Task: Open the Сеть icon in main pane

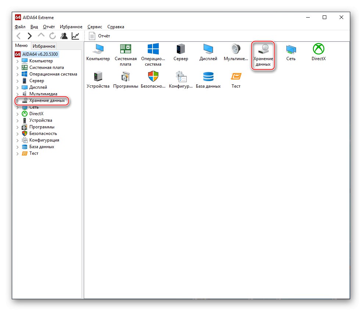Action: 291,52
